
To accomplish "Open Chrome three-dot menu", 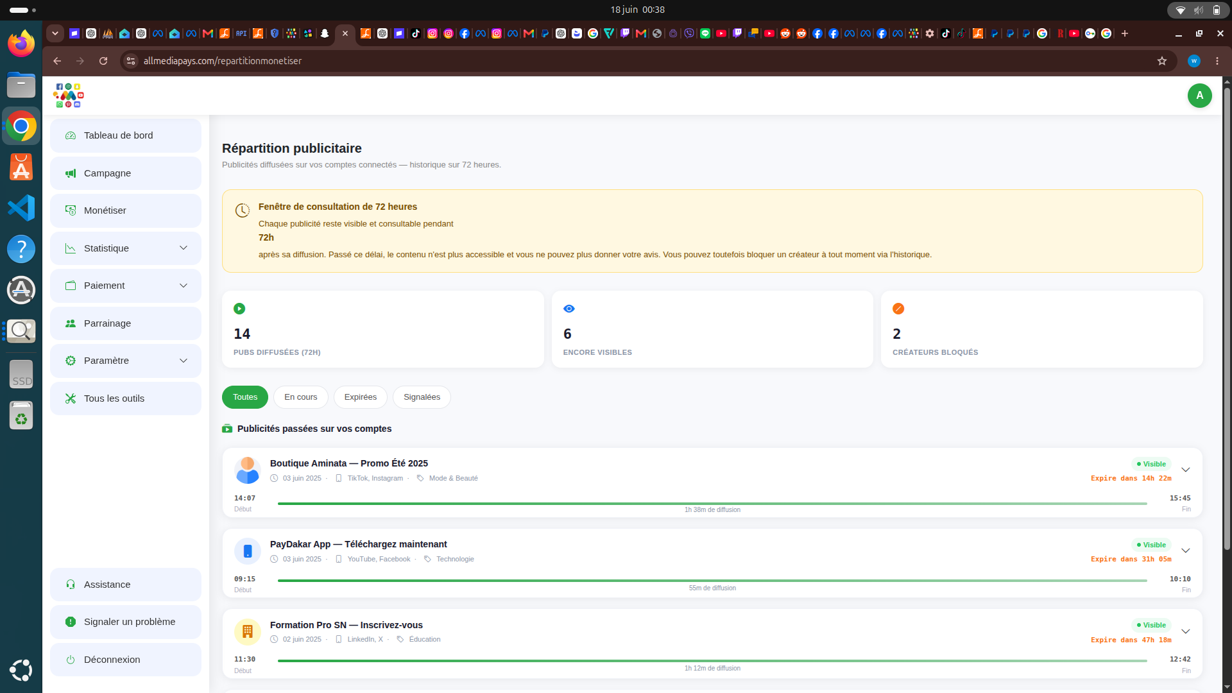I will [1217, 61].
